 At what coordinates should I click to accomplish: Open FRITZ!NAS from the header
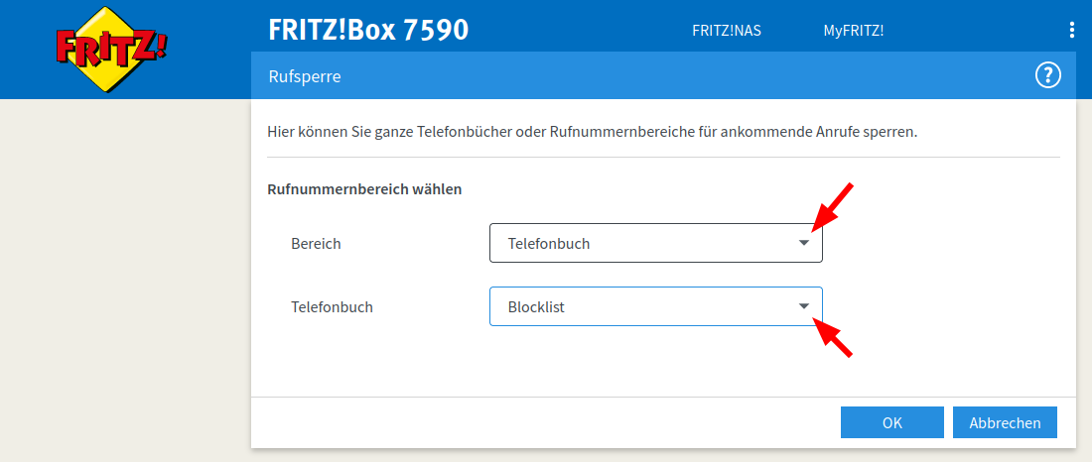pos(726,30)
